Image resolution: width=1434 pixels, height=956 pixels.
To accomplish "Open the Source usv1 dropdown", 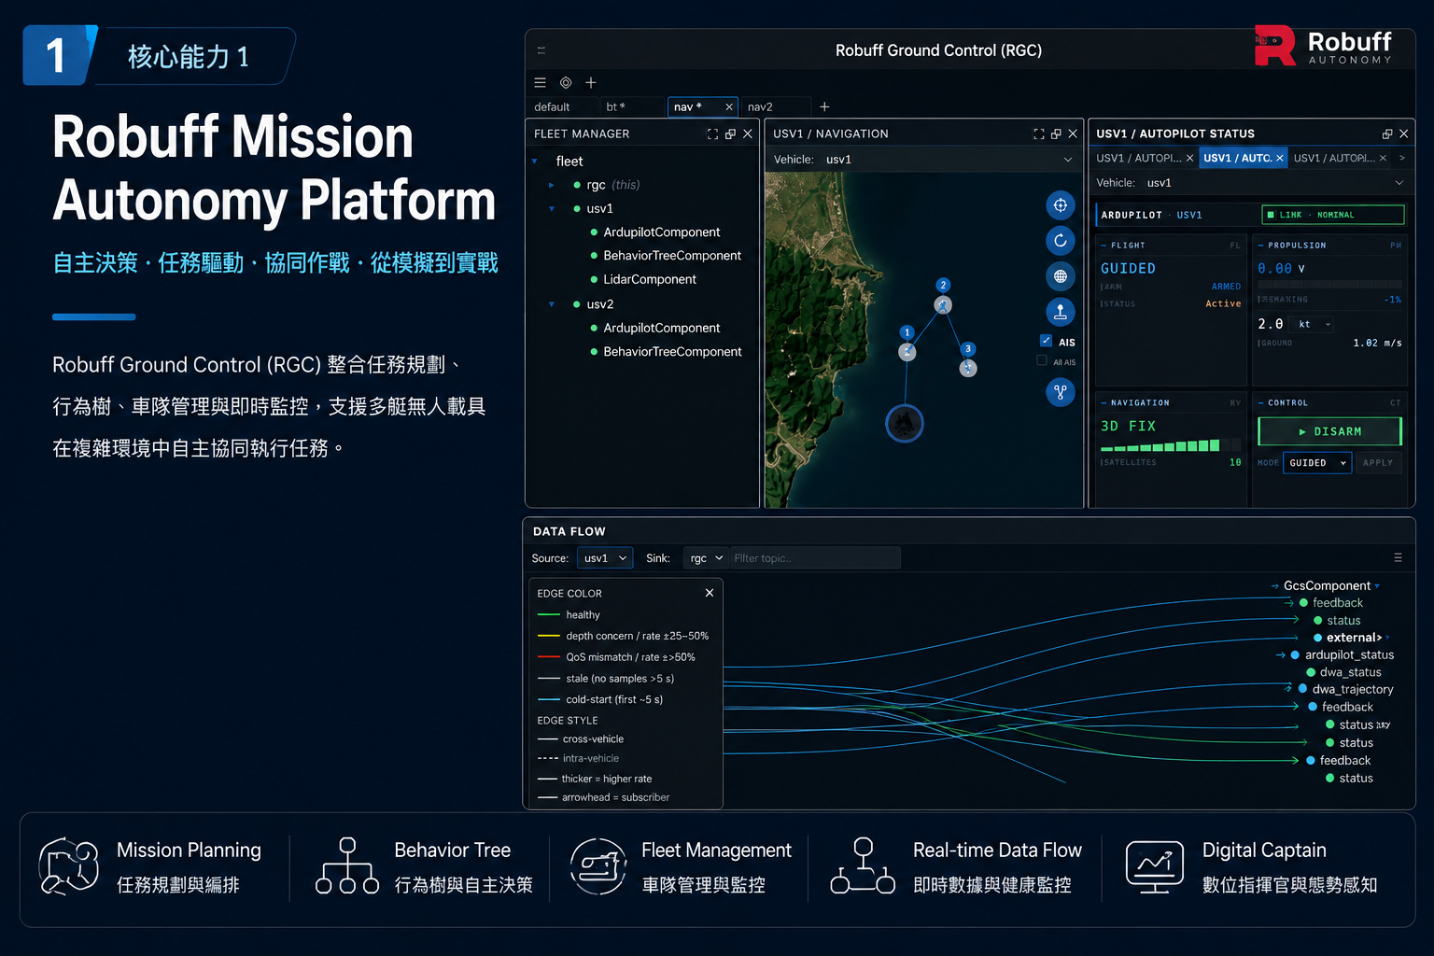I will [x=605, y=558].
